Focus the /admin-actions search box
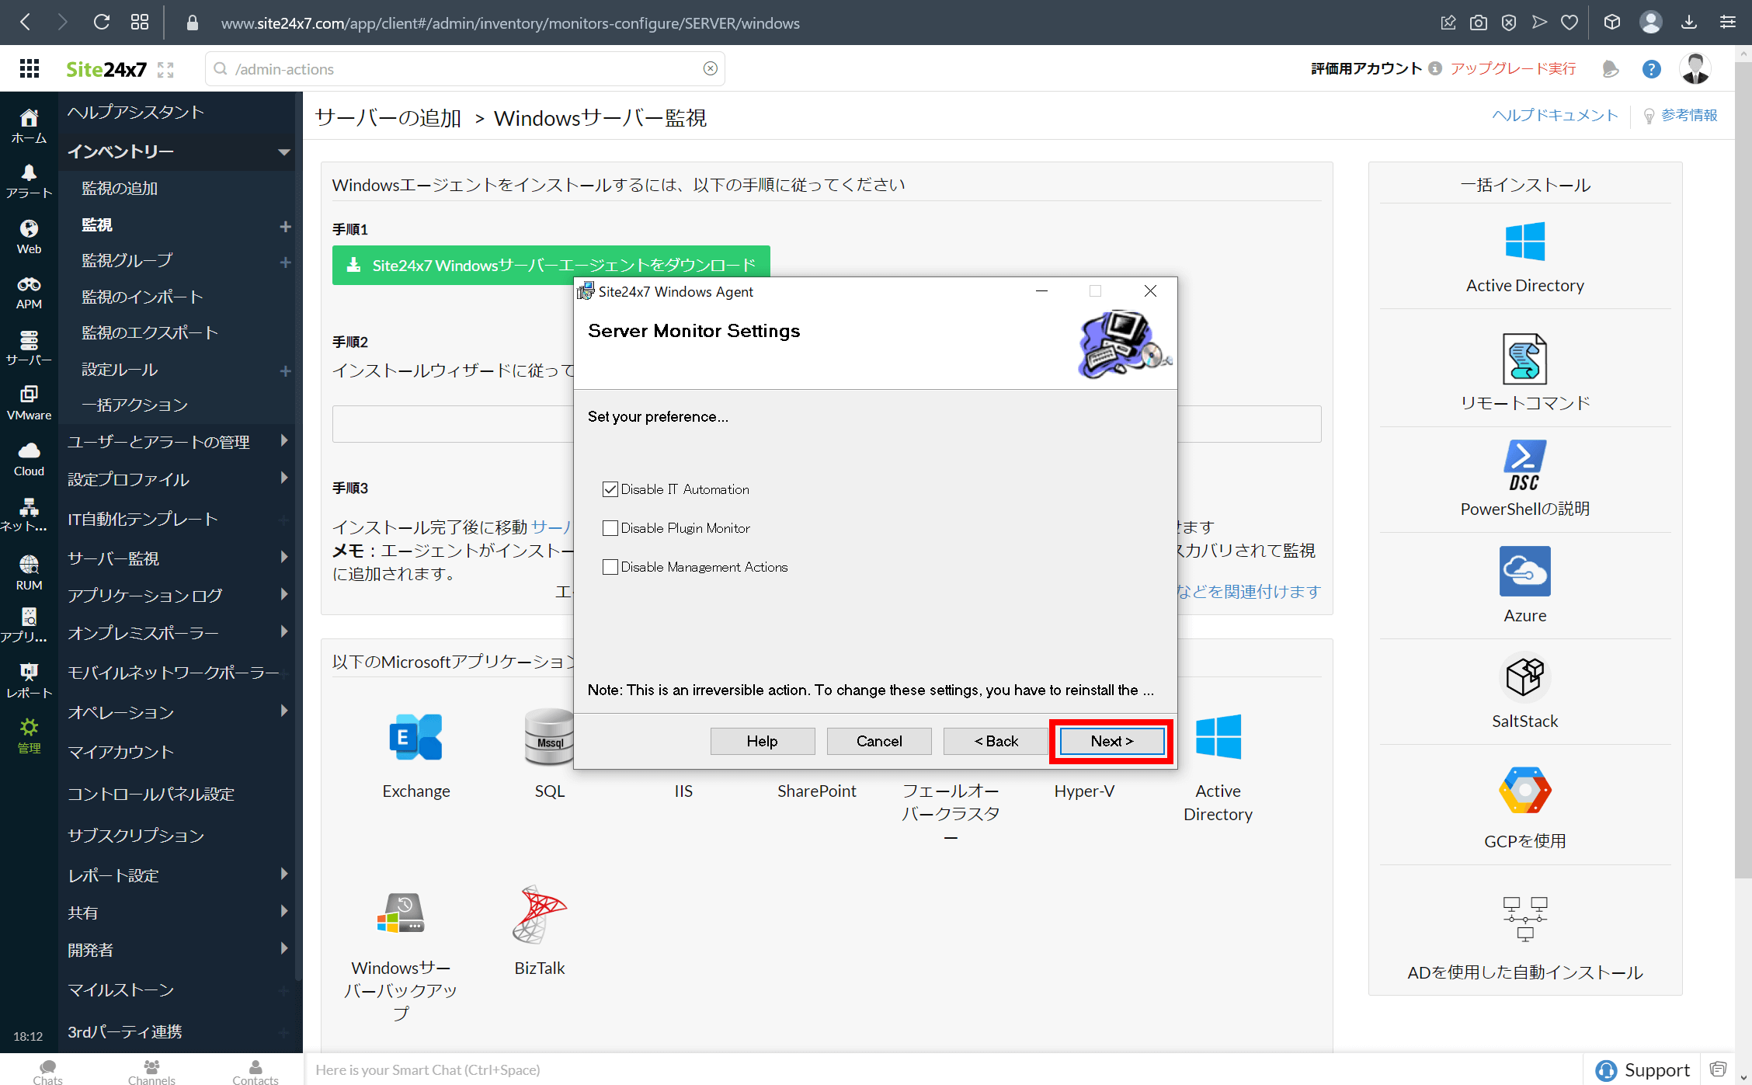Image resolution: width=1752 pixels, height=1085 pixels. (464, 68)
